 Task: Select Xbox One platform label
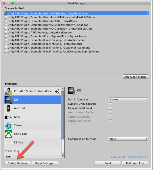[x=21, y=134]
